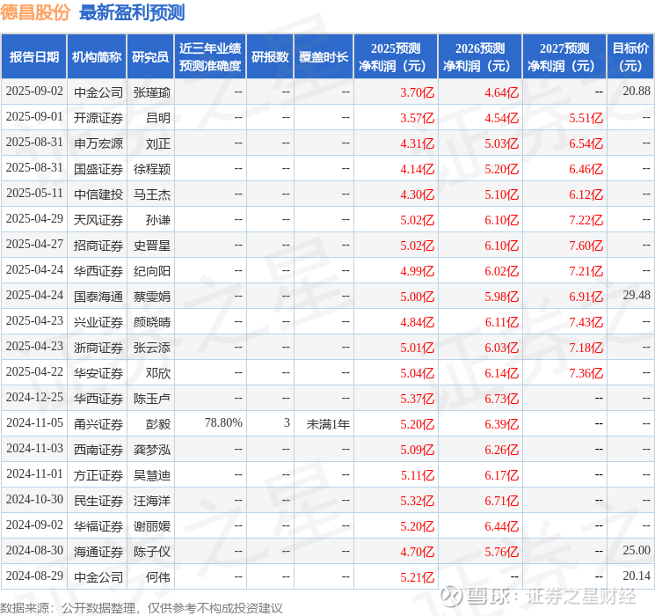Click the 覆盖时长 column header
655x616 pixels.
[x=324, y=57]
